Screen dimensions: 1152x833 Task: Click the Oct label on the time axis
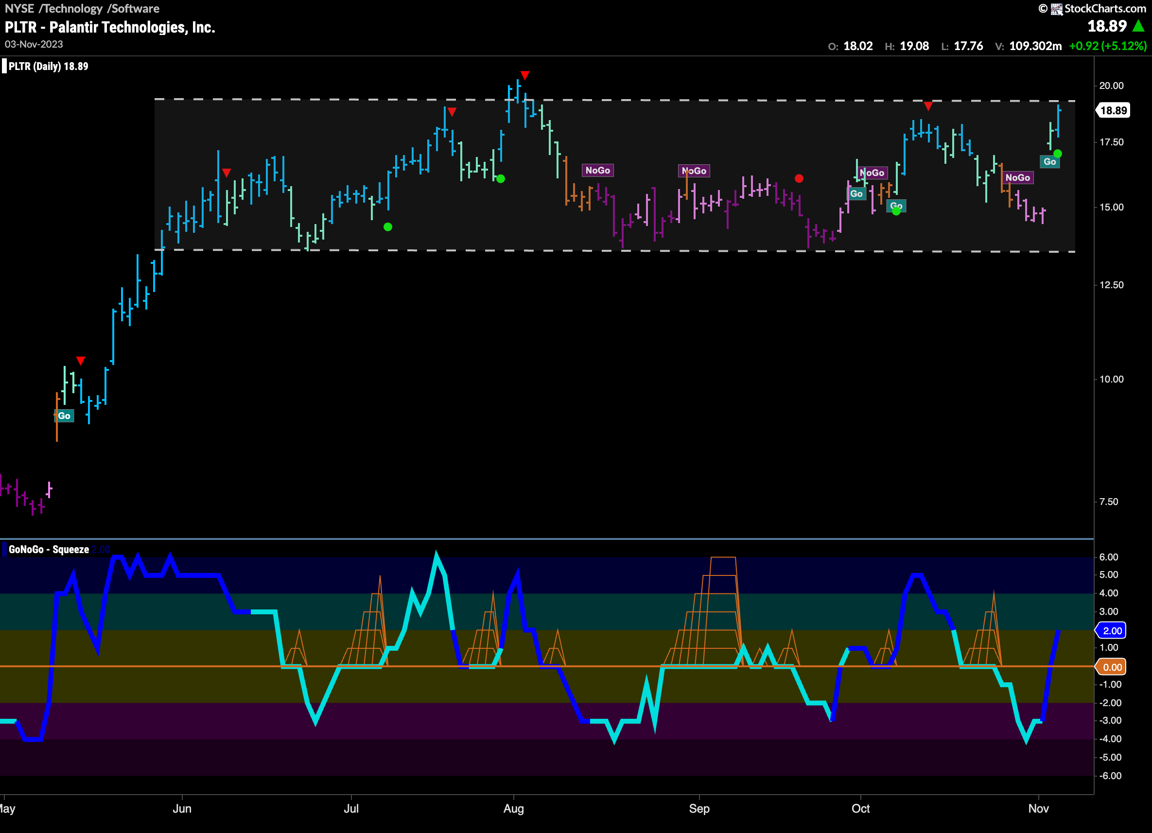click(860, 808)
